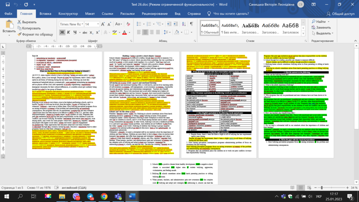Viewport: 359px width, 202px height.
Task: Toggle italic К formatting
Action: [68, 32]
